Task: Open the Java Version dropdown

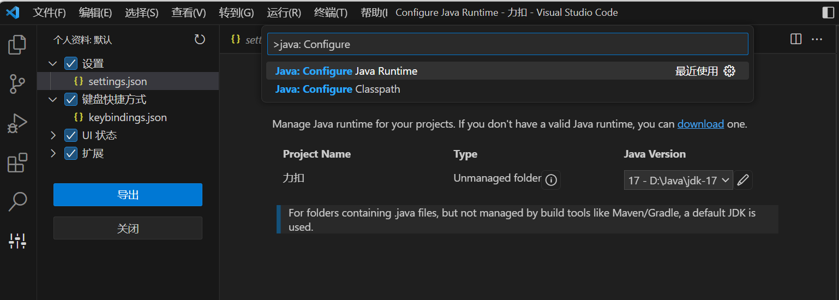Action: [678, 180]
